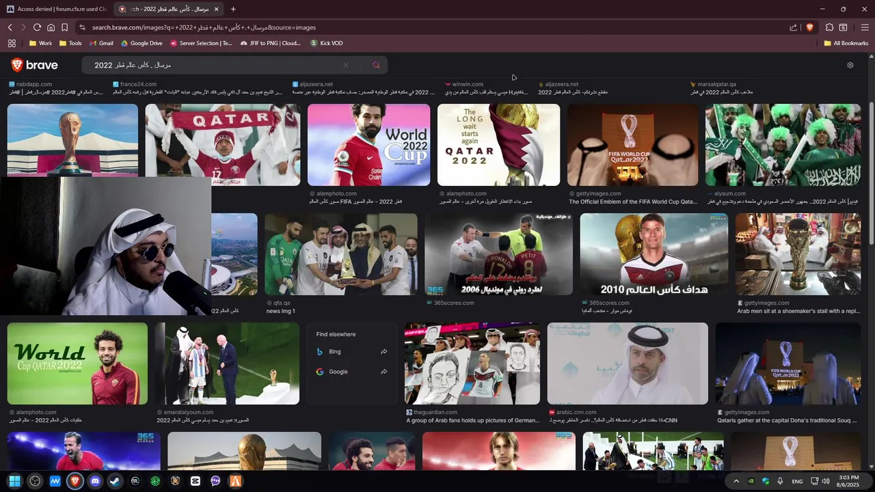Open the JFIF to PNG bookmark
Screen dimensions: 875x492
[271, 43]
